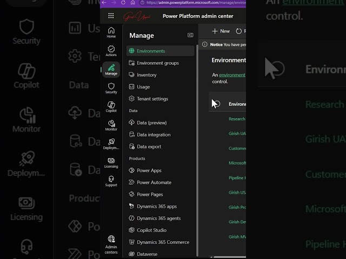Open Licensing in the left rail
Image resolution: width=346 pixels, height=259 pixels.
pos(111,162)
